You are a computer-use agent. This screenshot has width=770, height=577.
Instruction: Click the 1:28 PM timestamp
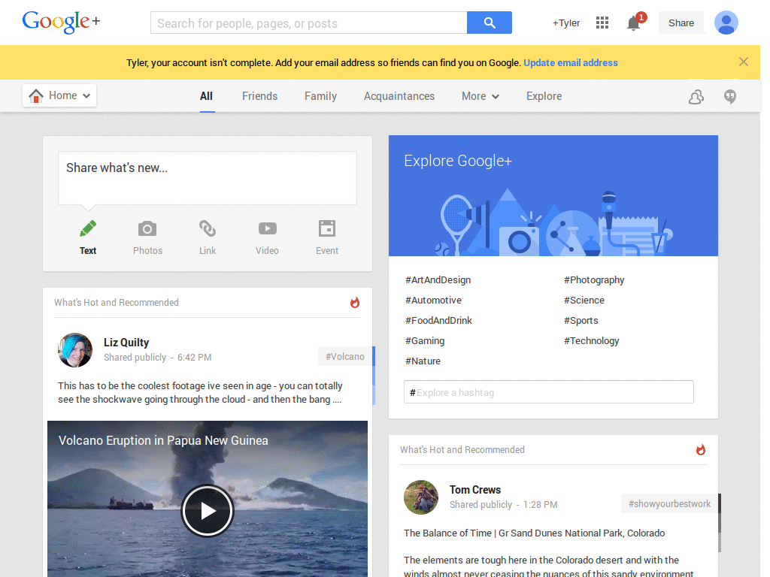(540, 504)
